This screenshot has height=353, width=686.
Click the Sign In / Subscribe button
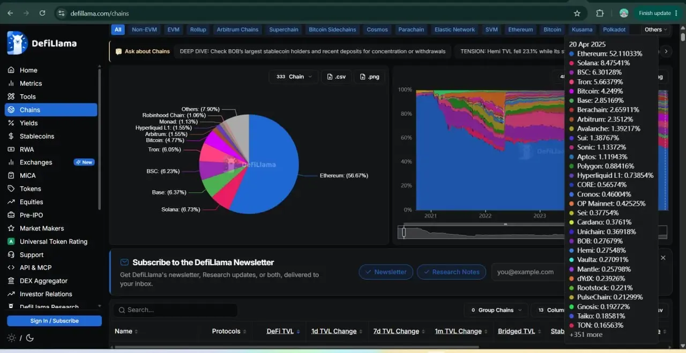54,321
